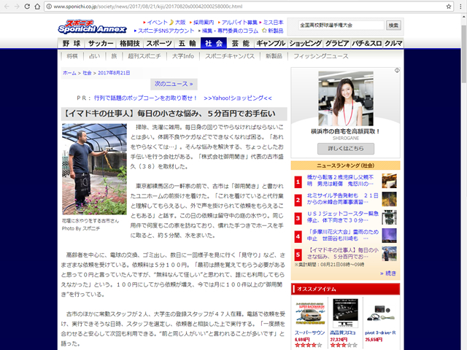Click the 占い sub-menu item
Image resolution: width=467 pixels, height=350 pixels.
point(94,55)
